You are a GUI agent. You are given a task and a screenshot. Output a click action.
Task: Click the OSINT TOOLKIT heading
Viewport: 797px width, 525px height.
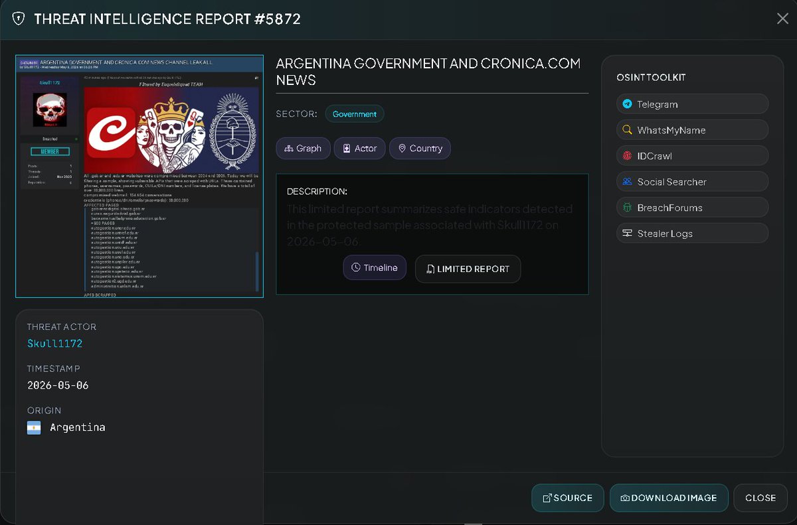pos(652,78)
